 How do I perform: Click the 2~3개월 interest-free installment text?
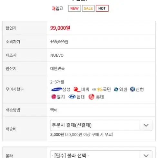point(57,82)
